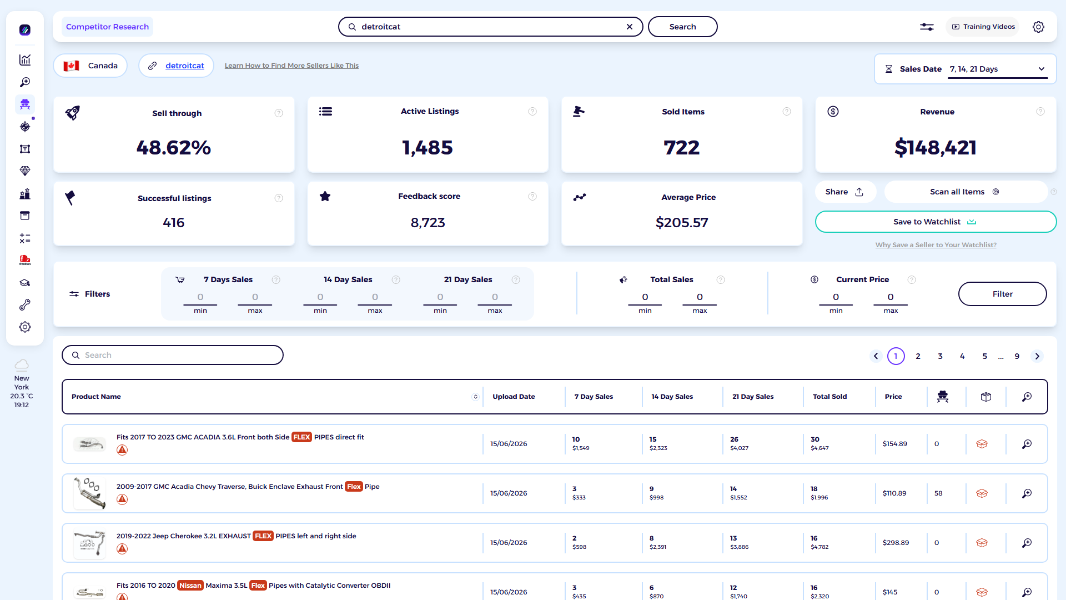Go to previous results page arrow
The height and width of the screenshot is (600, 1066).
tap(876, 356)
